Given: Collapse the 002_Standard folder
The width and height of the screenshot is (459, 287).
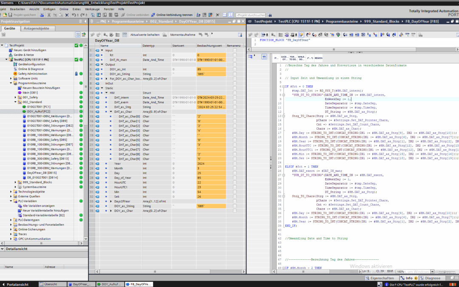Looking at the screenshot, I should coord(16,102).
